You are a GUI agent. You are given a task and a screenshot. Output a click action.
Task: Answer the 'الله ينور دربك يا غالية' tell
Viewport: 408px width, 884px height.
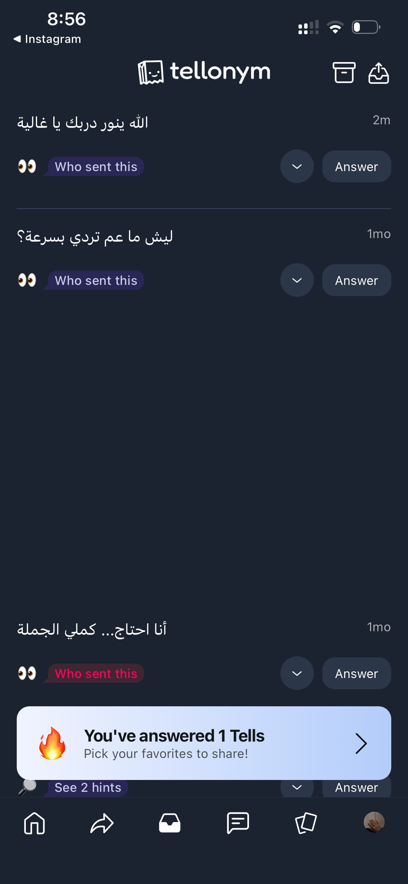tap(356, 167)
